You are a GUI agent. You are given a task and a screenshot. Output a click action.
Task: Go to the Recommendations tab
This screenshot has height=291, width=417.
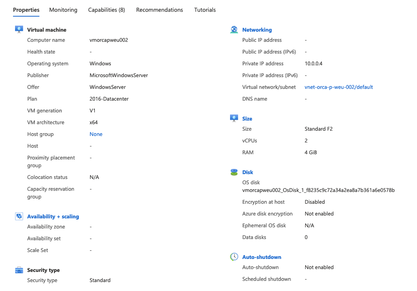[x=159, y=10]
